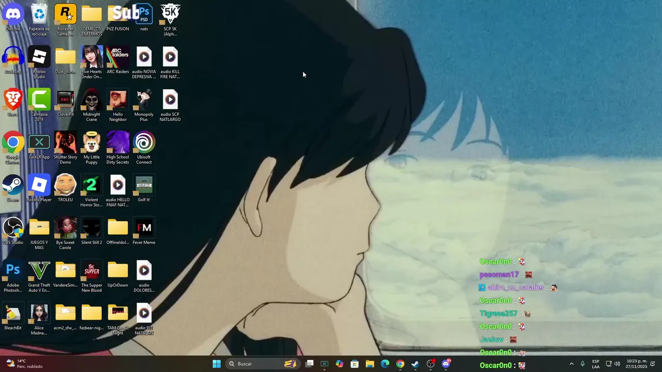The image size is (662, 372).
Task: Select the PVZ FUSION desktop icon
Action: [118, 18]
